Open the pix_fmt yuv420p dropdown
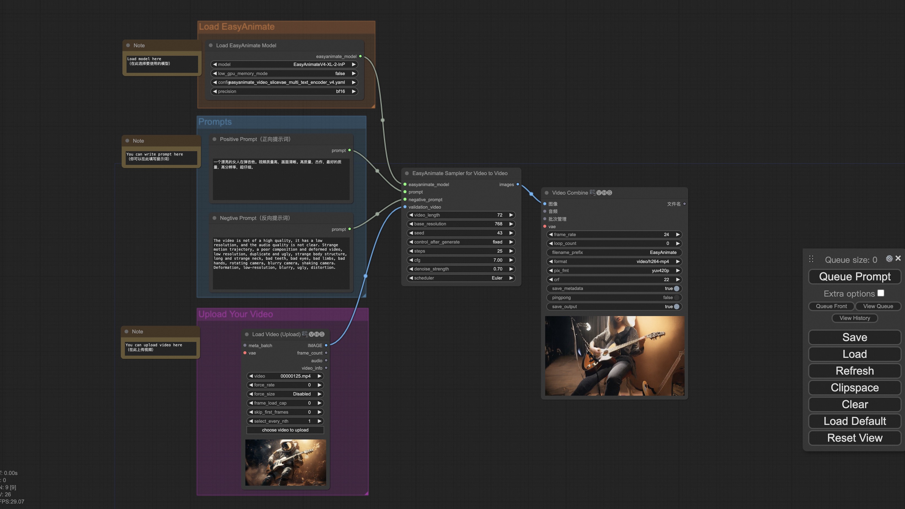 click(x=614, y=271)
